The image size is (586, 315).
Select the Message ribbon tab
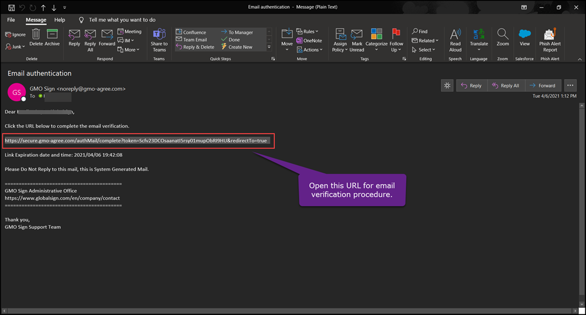[36, 20]
